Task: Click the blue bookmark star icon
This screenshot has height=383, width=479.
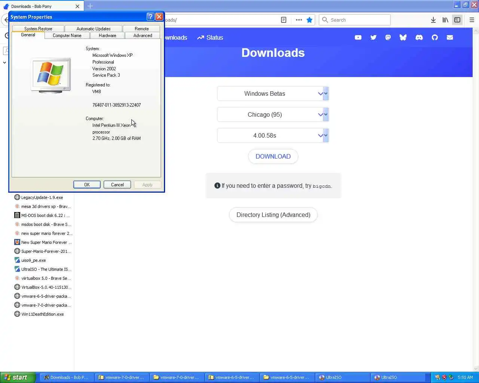Action: coord(309,20)
